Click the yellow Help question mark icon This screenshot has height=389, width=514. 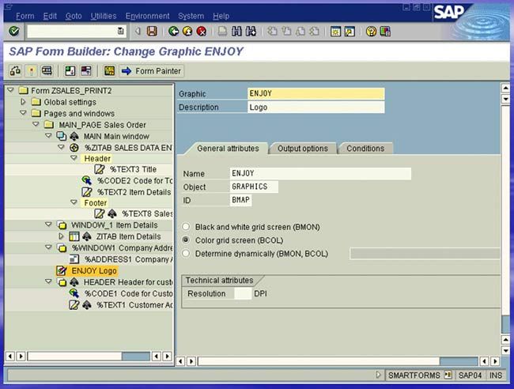point(371,32)
